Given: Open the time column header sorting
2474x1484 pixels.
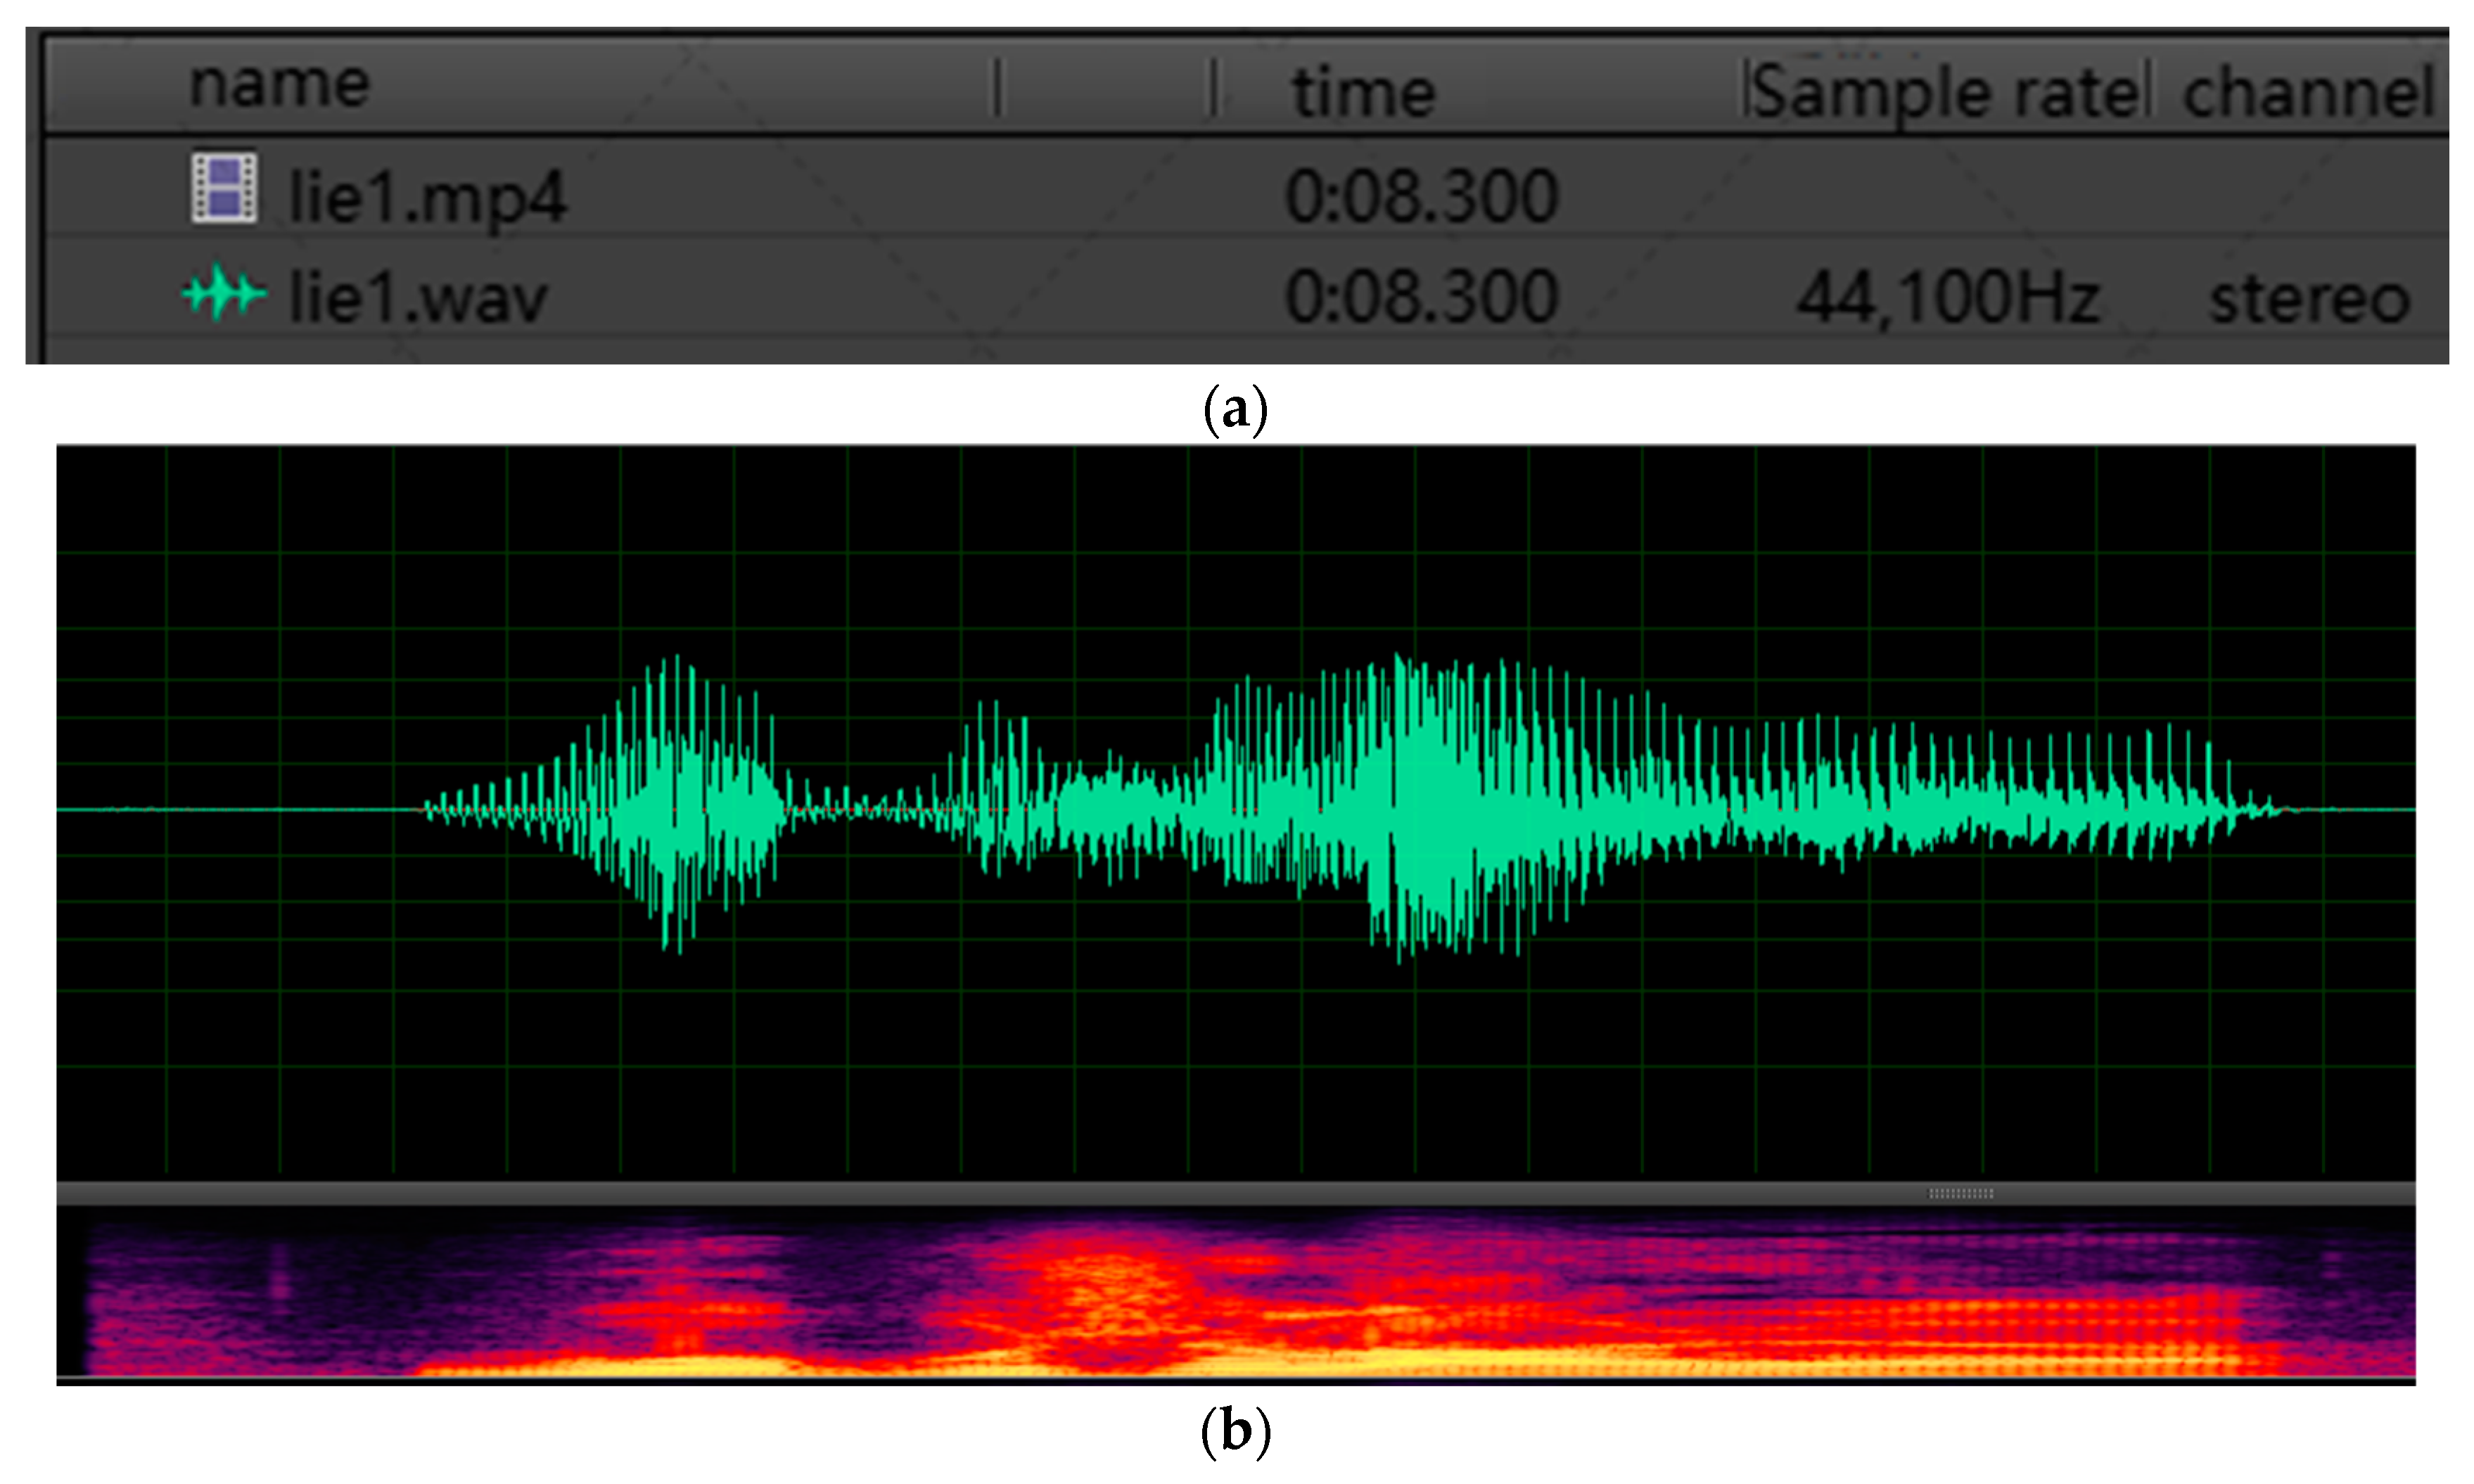Looking at the screenshot, I should tap(1362, 90).
